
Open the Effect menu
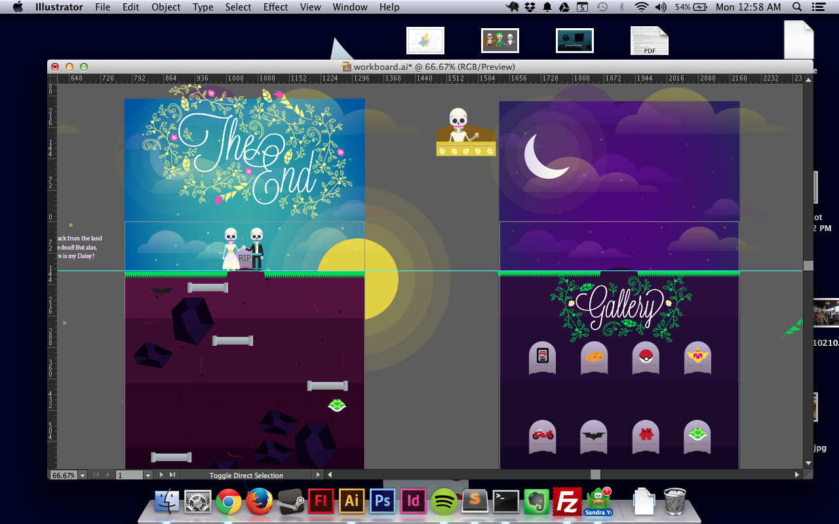(275, 7)
